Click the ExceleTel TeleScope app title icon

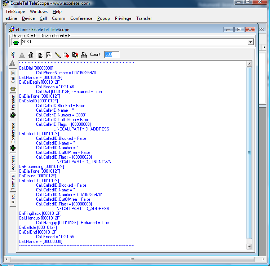(6, 3)
